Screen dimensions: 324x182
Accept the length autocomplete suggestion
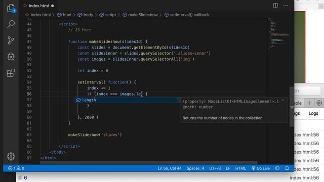point(127,100)
